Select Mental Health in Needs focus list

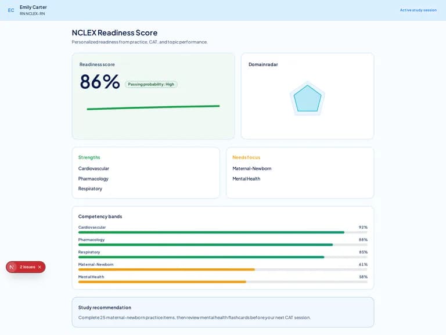click(x=246, y=179)
